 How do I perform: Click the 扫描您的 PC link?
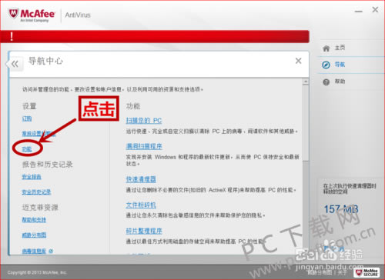(144, 121)
